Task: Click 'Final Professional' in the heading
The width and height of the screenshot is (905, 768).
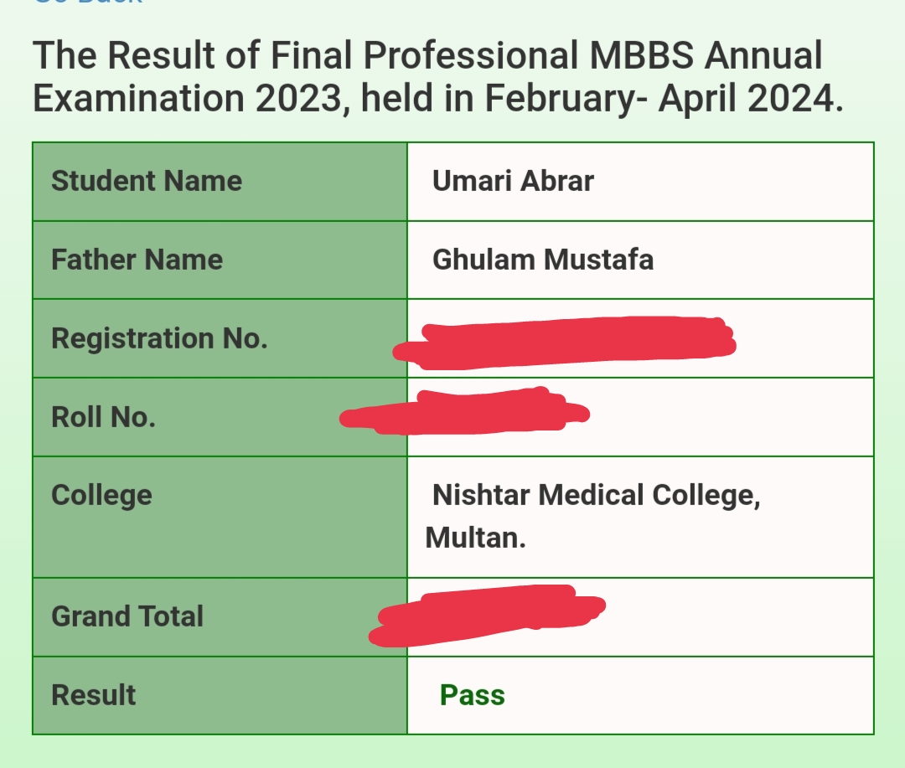Action: click(x=424, y=55)
